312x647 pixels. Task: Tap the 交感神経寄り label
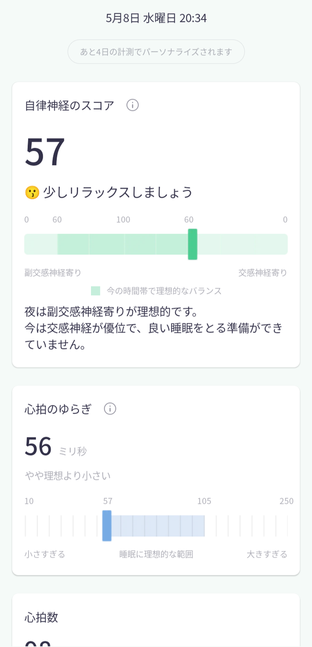(x=263, y=273)
